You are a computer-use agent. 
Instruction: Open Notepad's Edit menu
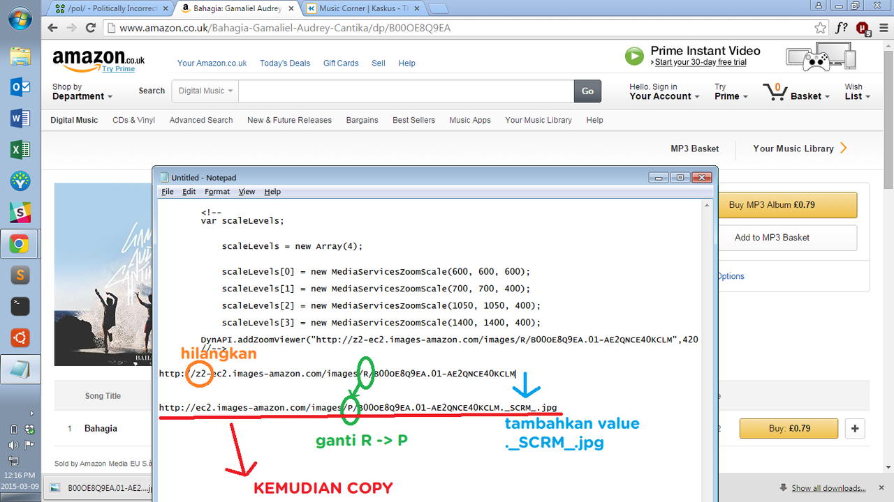[189, 192]
